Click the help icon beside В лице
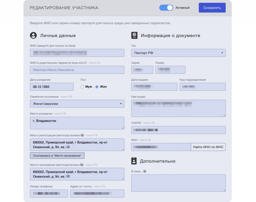This screenshot has height=202, width=256. (x=145, y=171)
